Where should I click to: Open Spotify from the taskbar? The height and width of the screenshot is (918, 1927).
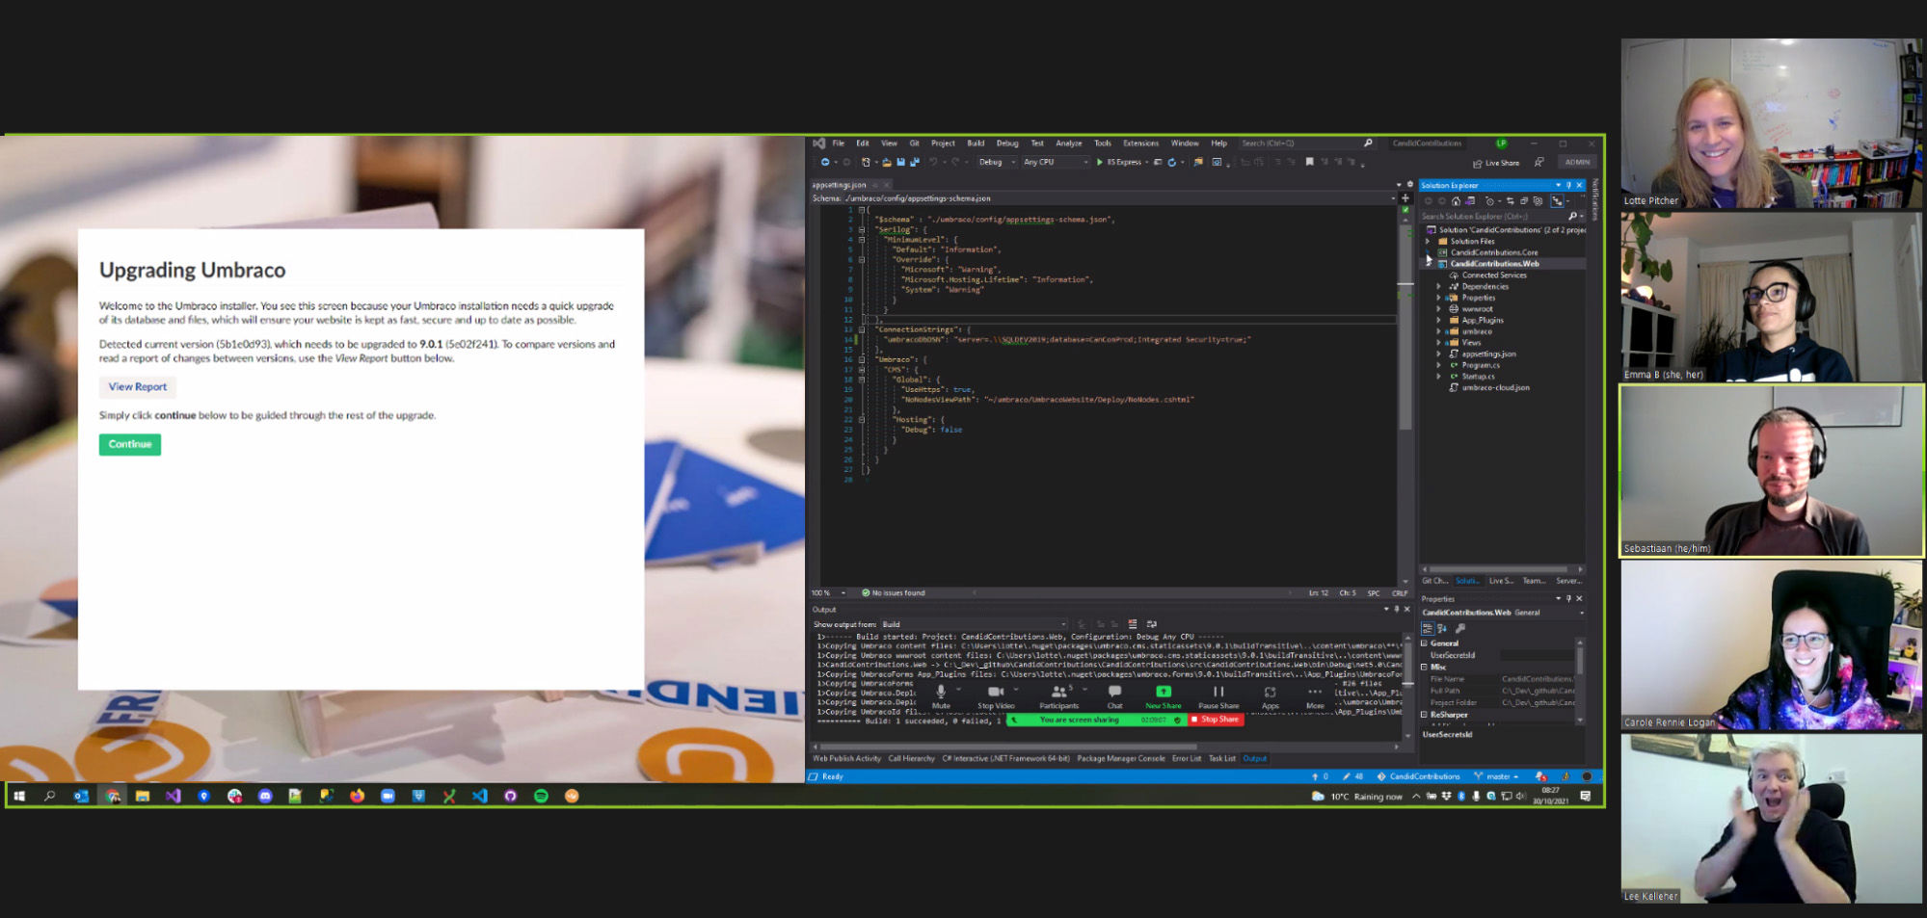(541, 796)
